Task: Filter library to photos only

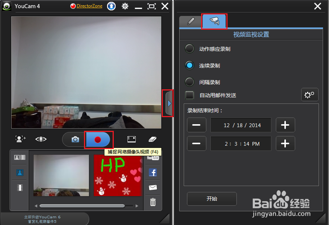Action: [x=20, y=172]
